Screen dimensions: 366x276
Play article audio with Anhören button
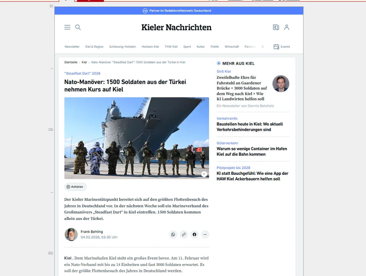[x=75, y=187]
